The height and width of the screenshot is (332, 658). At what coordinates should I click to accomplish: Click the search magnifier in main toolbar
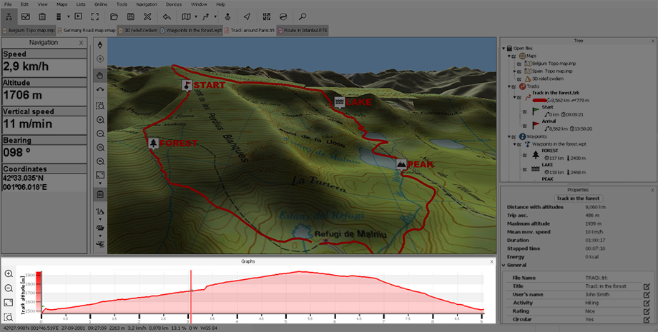[303, 16]
